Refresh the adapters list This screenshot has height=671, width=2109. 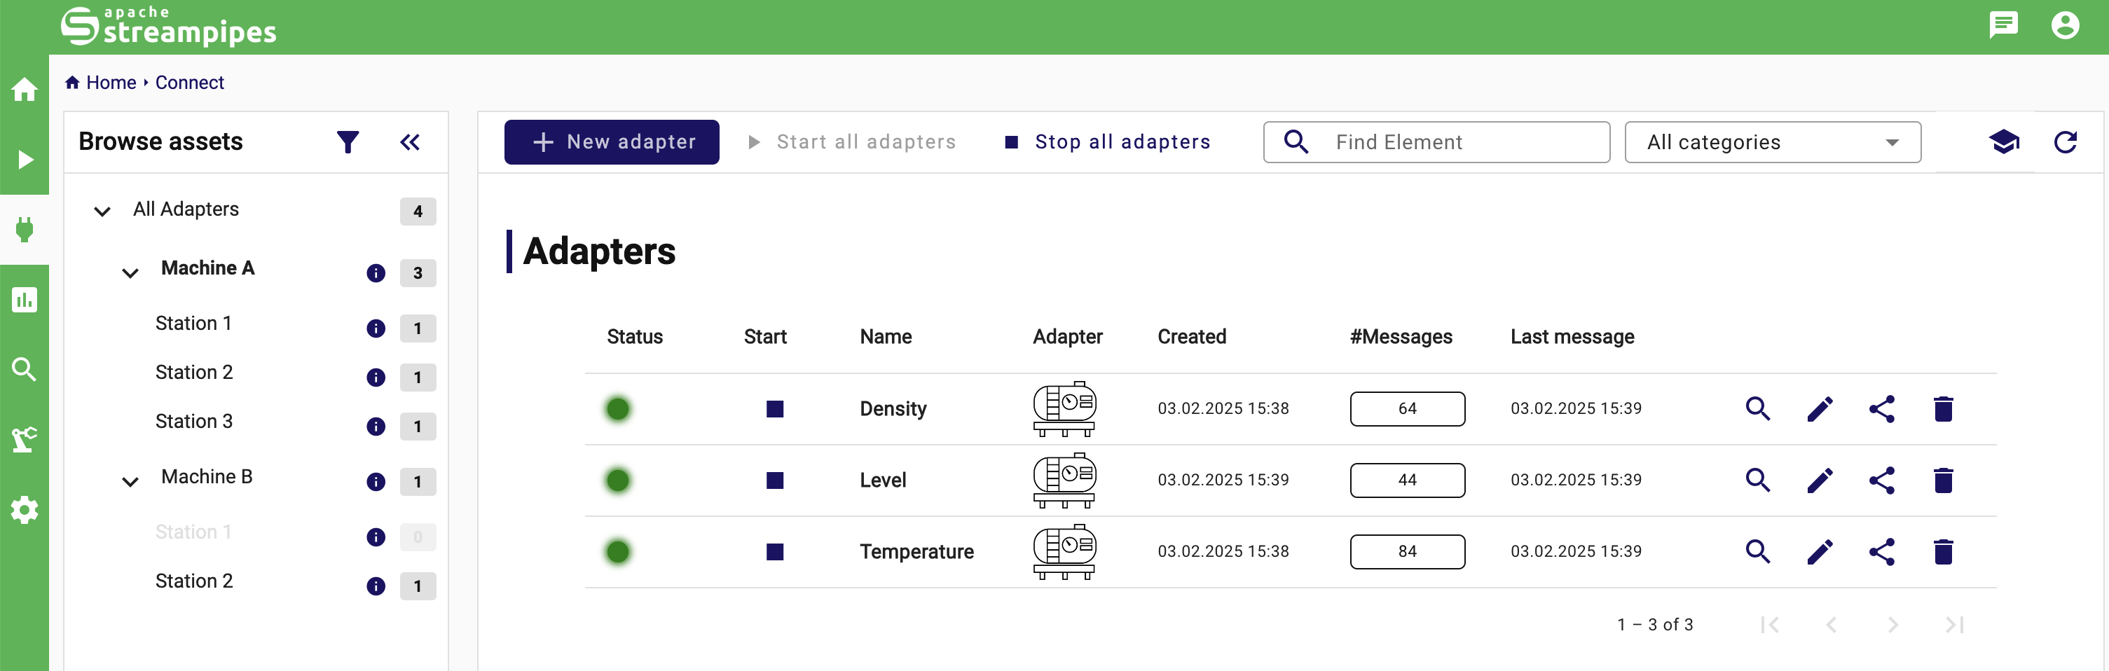(2065, 142)
